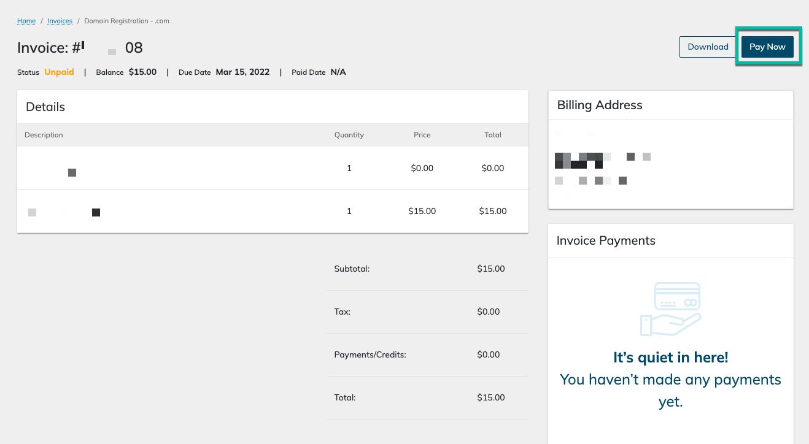This screenshot has height=444, width=809.
Task: Click the highlighted Pay Now button
Action: pyautogui.click(x=767, y=47)
